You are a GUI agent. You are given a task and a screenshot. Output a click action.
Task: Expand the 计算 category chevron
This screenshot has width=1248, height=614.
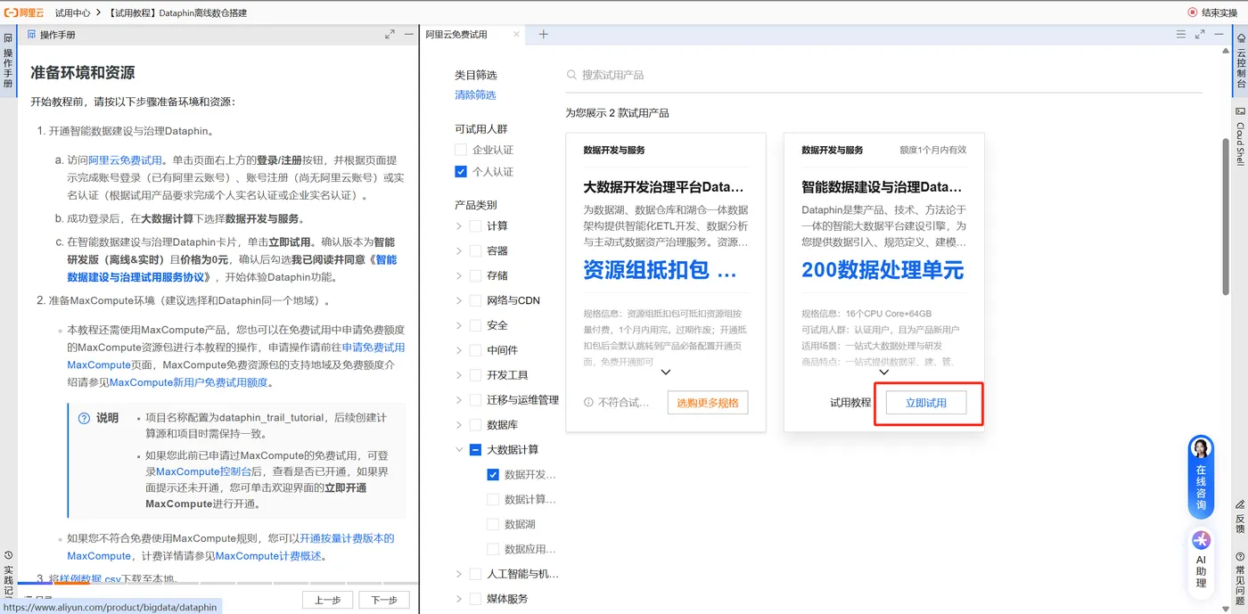coord(459,225)
